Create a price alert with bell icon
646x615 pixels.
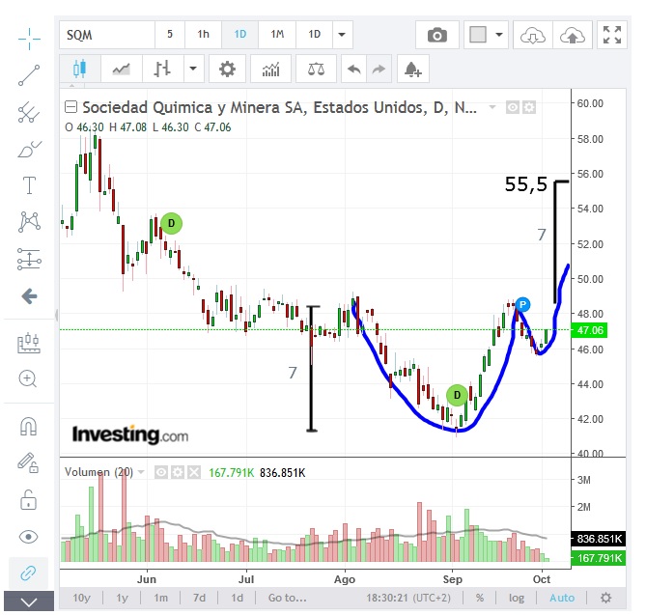(x=413, y=69)
